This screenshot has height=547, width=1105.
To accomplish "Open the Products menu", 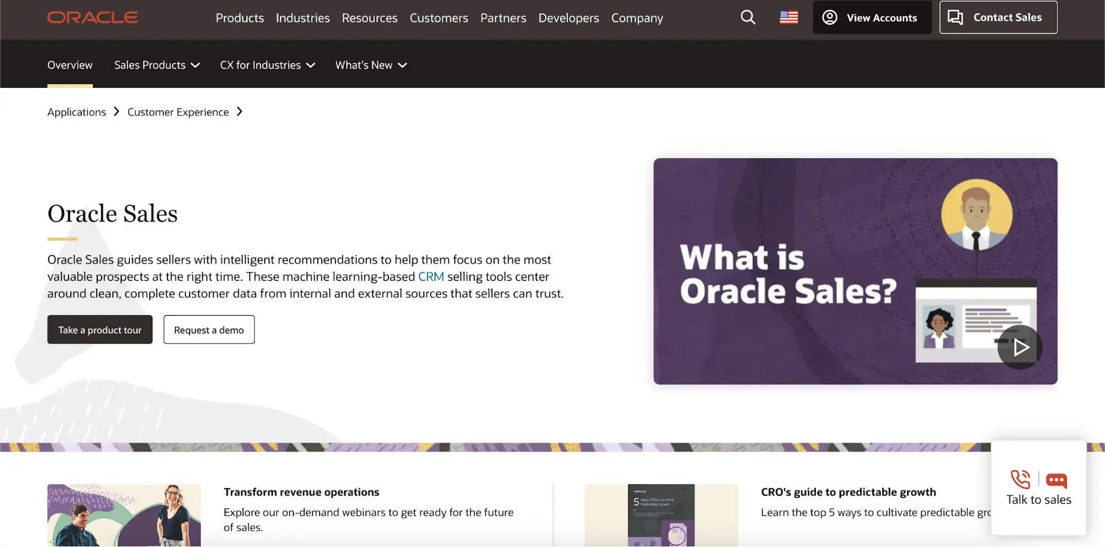I will click(x=239, y=18).
